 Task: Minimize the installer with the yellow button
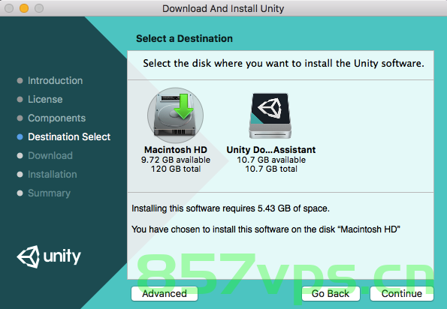click(x=24, y=8)
